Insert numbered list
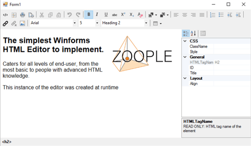The height and width of the screenshot is (146, 251). (212, 15)
